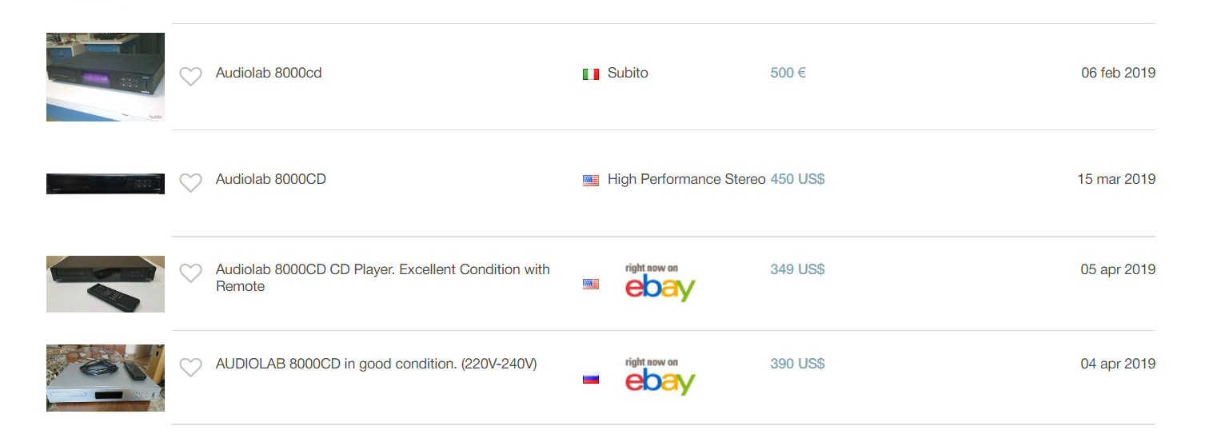Open eBay logo for 390 US$ listing
1209x434 pixels.
[660, 376]
